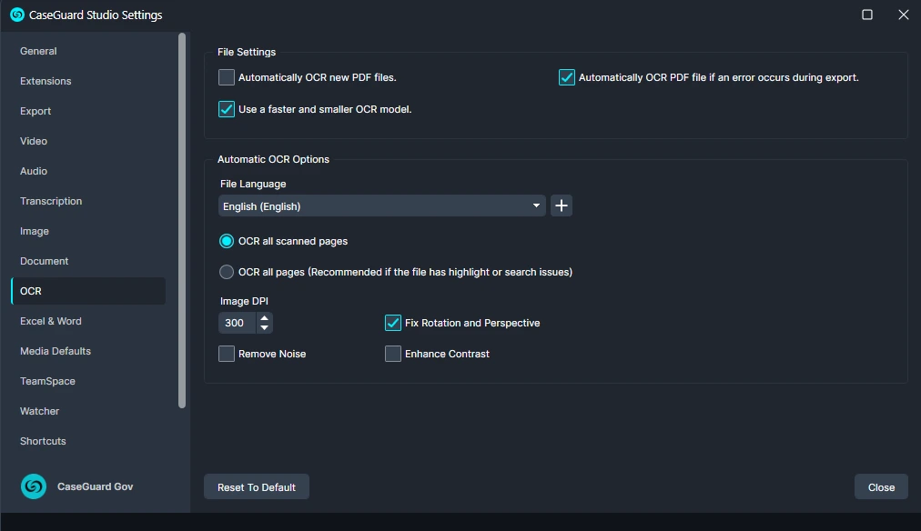Click the CaseGuard logo in the title bar
The height and width of the screenshot is (531, 921).
coord(17,15)
